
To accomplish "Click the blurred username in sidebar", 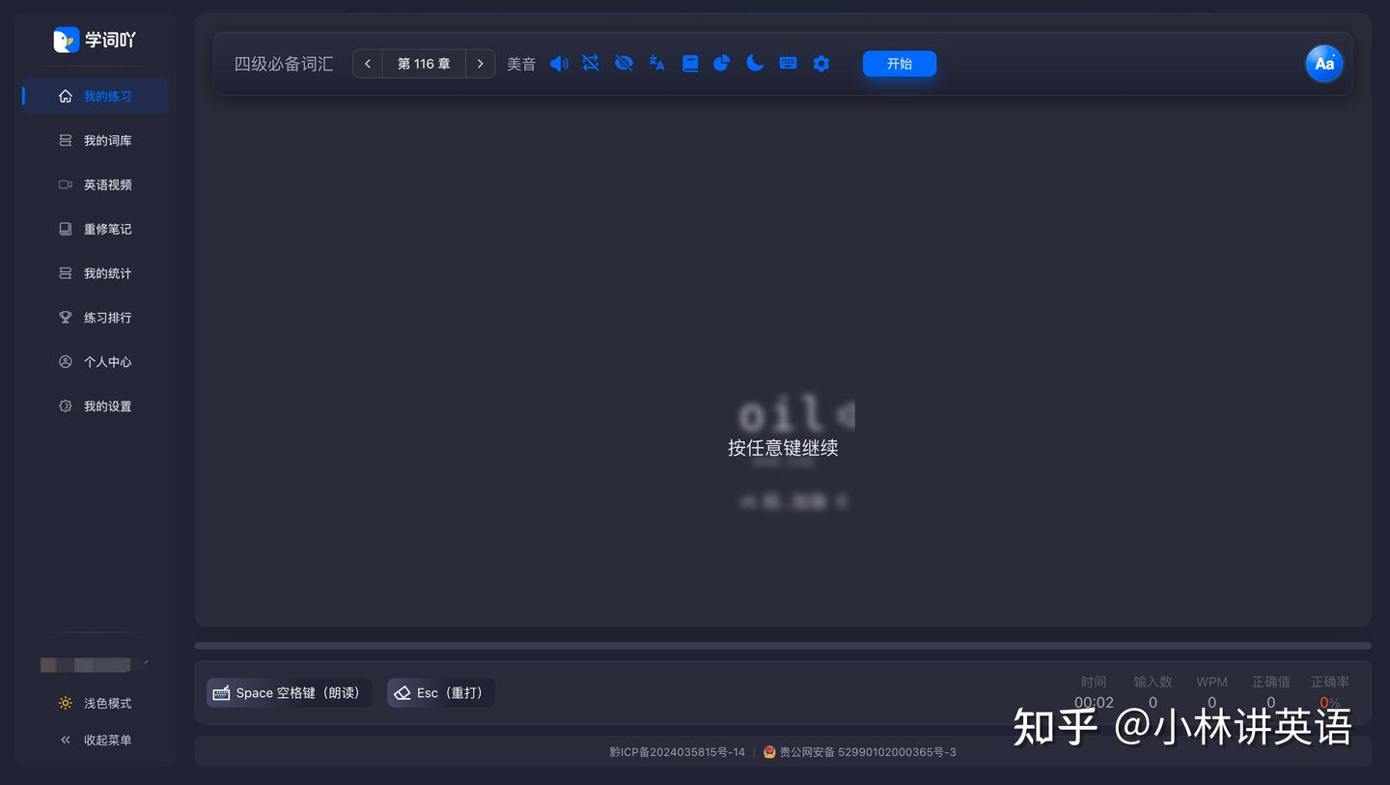I will [x=86, y=664].
